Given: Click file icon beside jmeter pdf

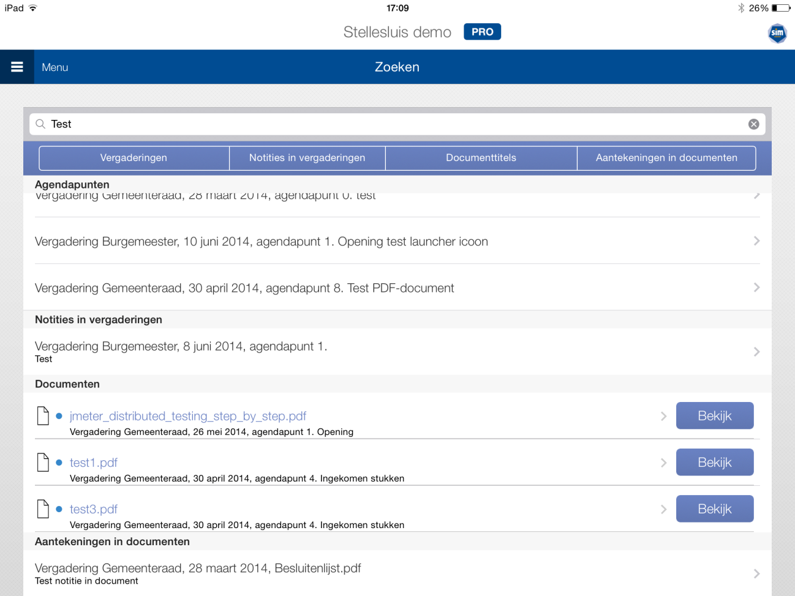Looking at the screenshot, I should coord(43,416).
